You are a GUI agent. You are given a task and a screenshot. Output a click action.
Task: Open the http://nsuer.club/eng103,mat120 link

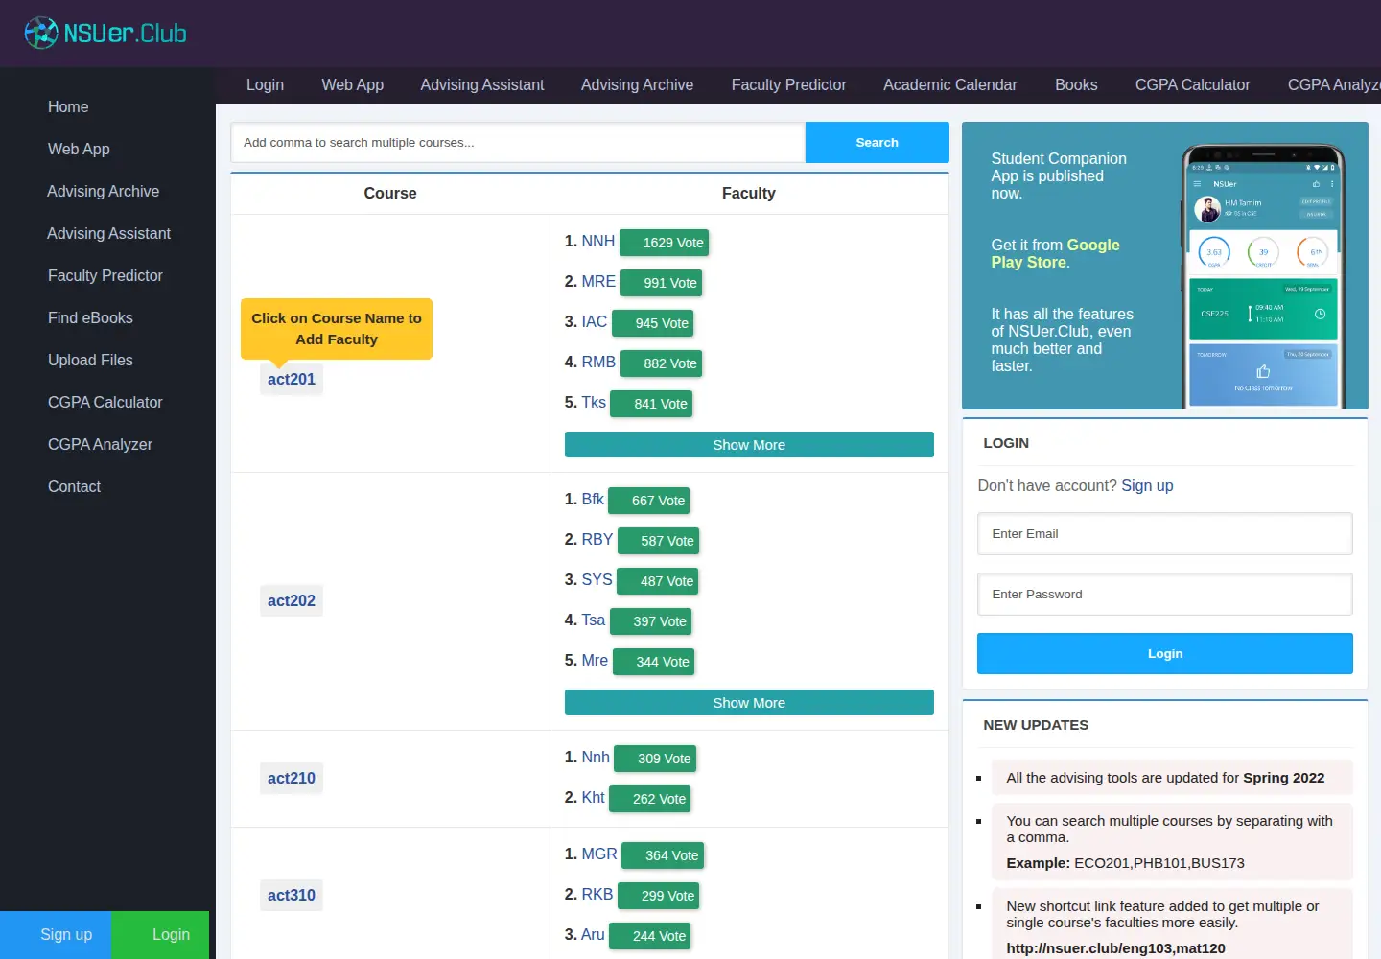[1115, 948]
